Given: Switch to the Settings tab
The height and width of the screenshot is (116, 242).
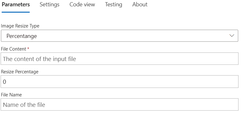Looking at the screenshot, I should [49, 4].
